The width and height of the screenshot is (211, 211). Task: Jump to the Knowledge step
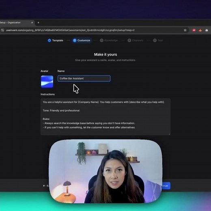109,40
